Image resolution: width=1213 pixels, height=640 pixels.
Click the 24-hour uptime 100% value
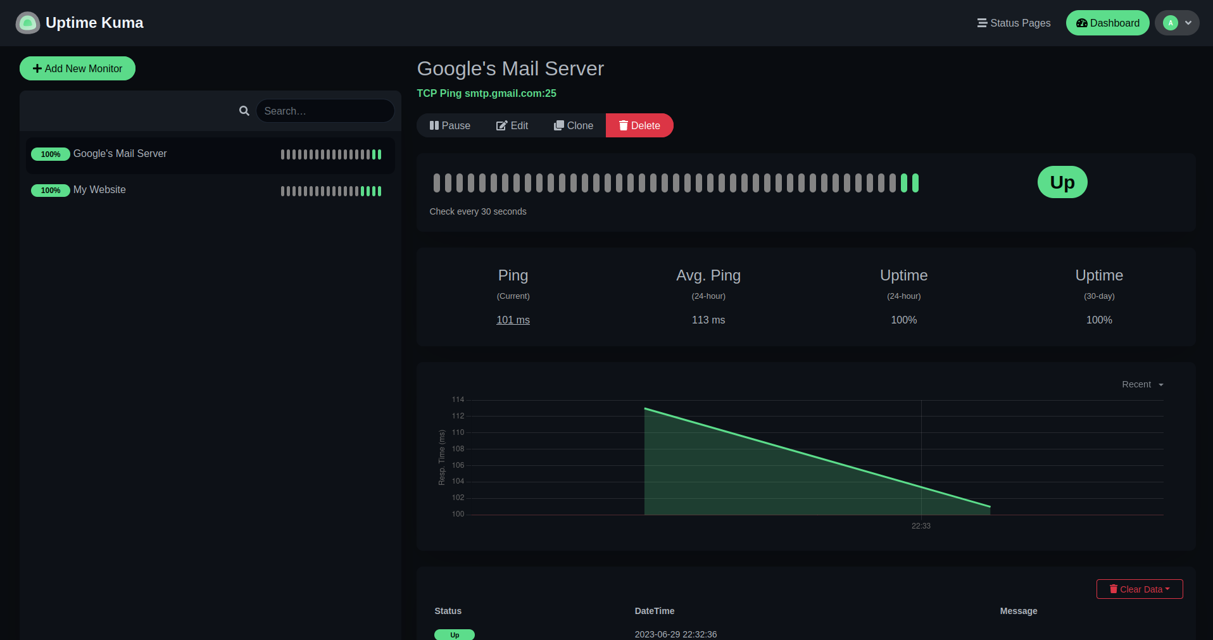(x=904, y=320)
